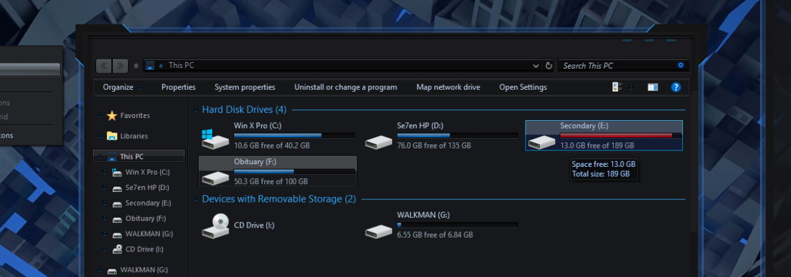Image resolution: width=791 pixels, height=277 pixels.
Task: Select the WALKMAN (G:) removable drive icon
Action: pyautogui.click(x=378, y=231)
